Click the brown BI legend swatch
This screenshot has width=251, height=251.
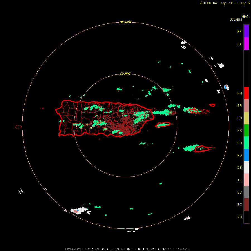coord(246,205)
